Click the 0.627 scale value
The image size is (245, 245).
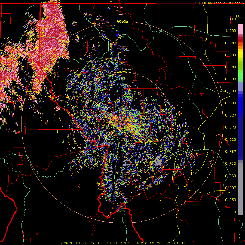[x=231, y=115]
